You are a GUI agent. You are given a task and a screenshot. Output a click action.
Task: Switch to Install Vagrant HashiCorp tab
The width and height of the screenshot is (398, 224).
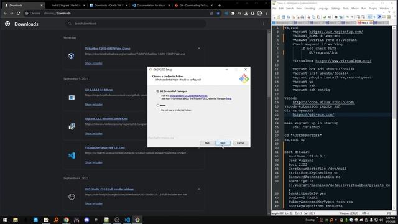[67, 5]
